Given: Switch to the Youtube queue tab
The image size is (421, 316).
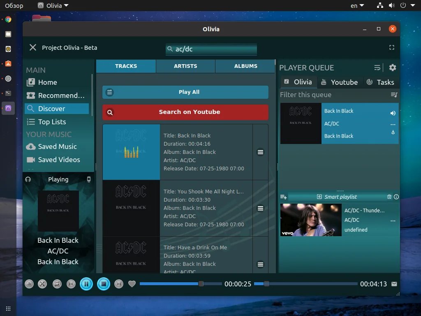Looking at the screenshot, I should click(x=340, y=82).
